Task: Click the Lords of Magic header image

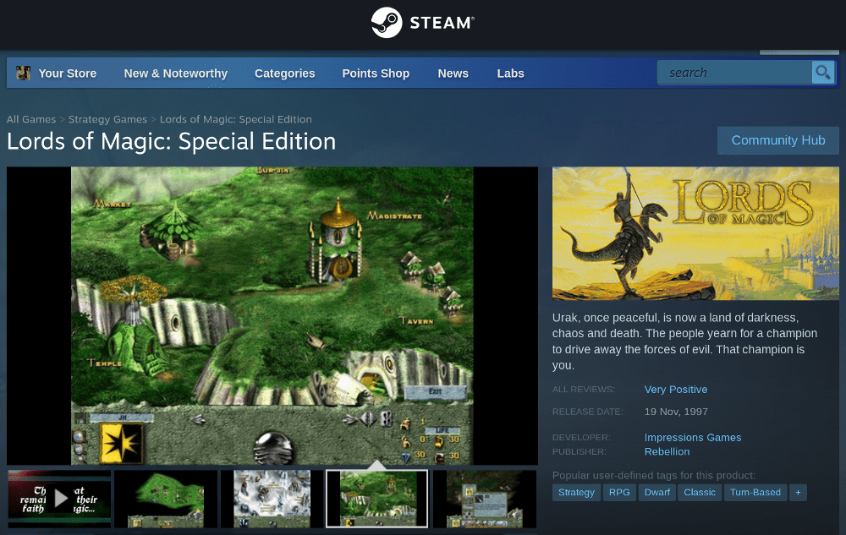Action: coord(695,233)
